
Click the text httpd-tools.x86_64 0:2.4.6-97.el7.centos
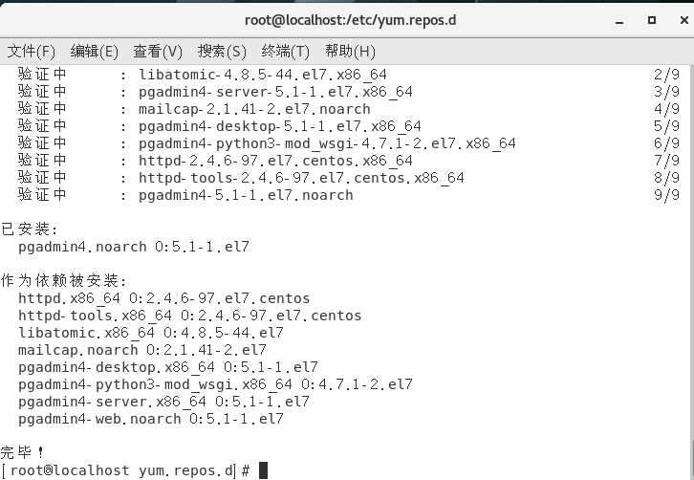(x=189, y=316)
